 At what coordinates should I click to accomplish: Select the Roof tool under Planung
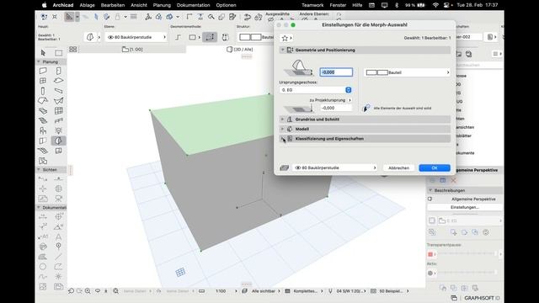[43, 101]
